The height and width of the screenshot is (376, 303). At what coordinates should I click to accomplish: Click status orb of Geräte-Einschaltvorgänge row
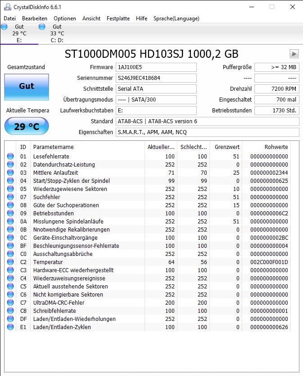pos(10,237)
